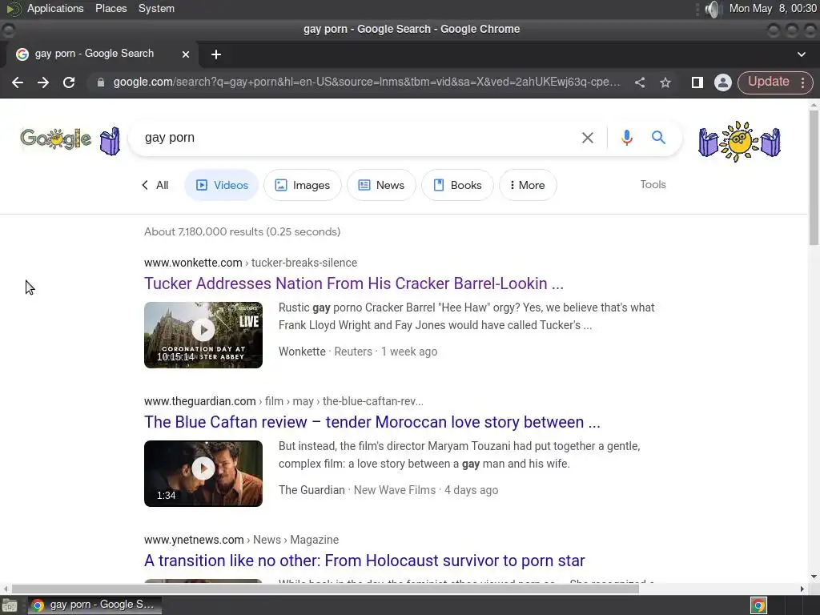Screen dimensions: 820x615
Task: Reload the current page
Action: pos(69,82)
